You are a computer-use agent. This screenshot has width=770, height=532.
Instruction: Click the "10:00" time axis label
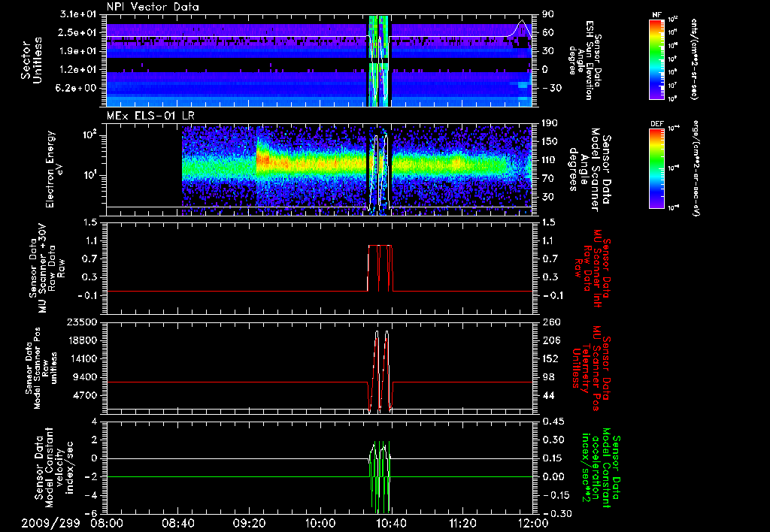pos(320,523)
